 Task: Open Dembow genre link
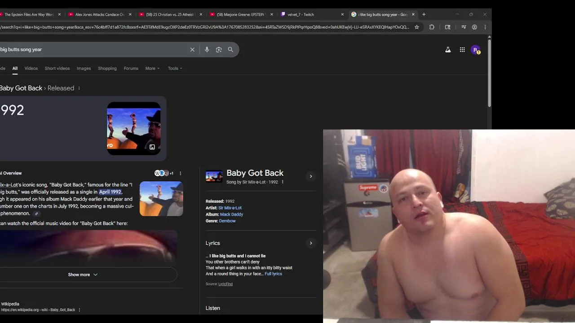pyautogui.click(x=227, y=221)
